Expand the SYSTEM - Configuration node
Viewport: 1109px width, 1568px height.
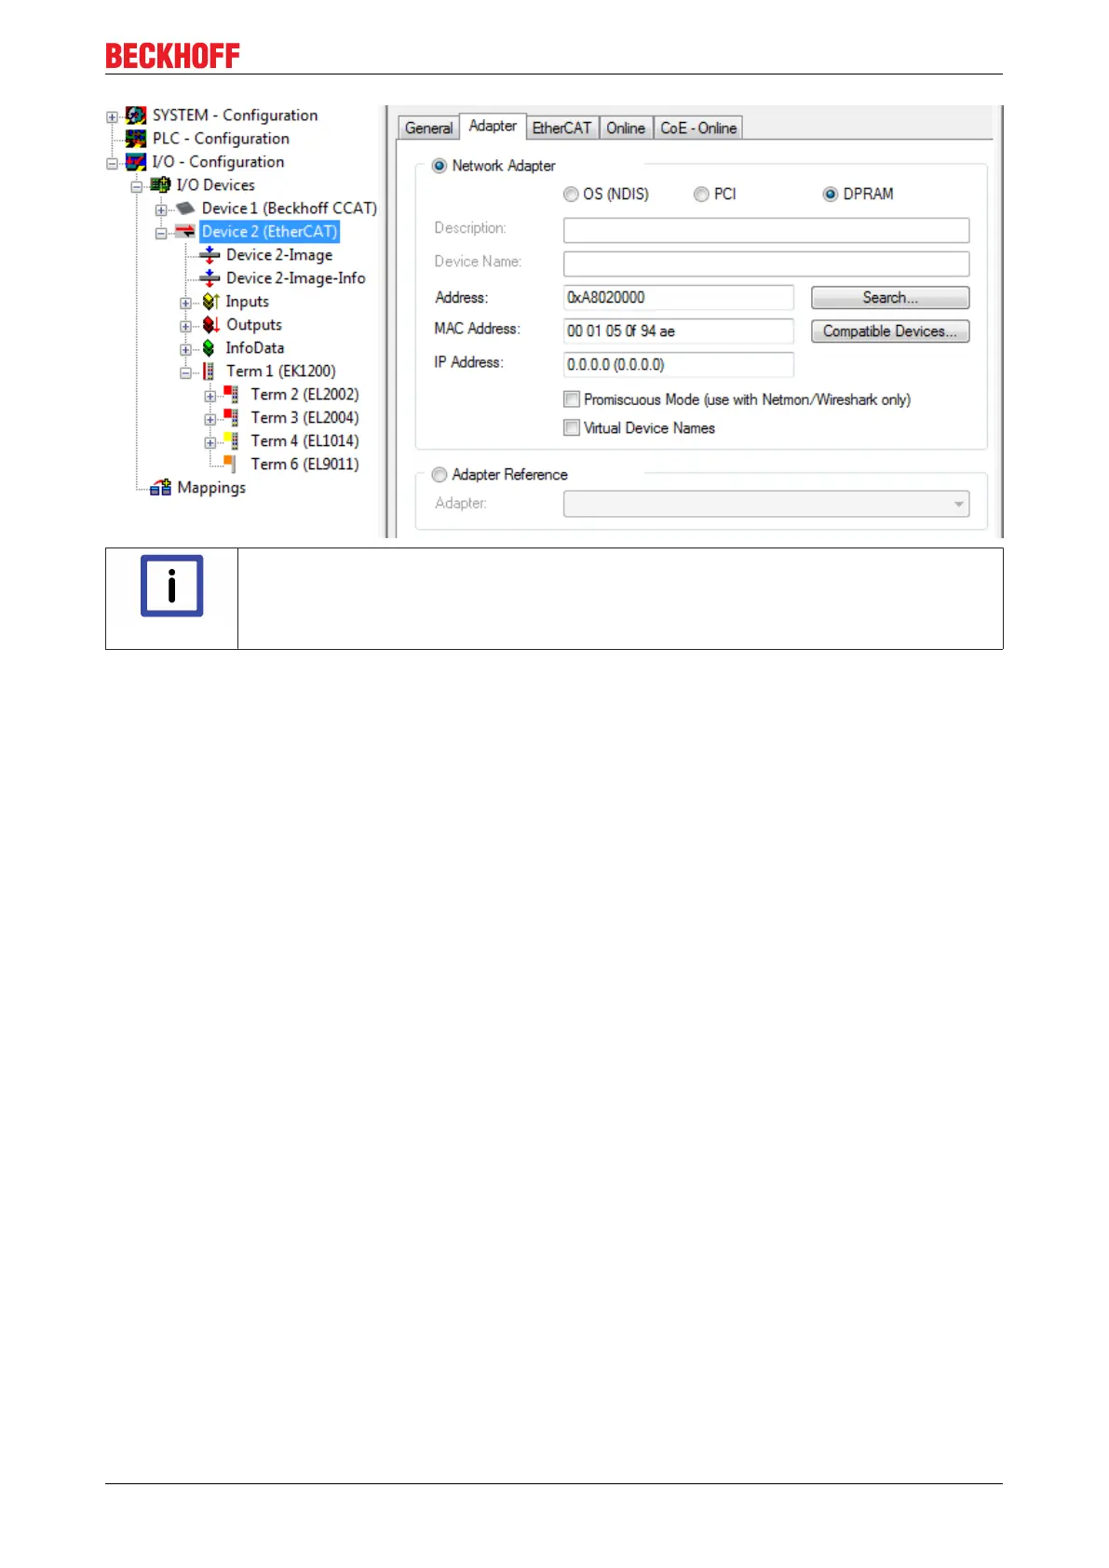(112, 117)
